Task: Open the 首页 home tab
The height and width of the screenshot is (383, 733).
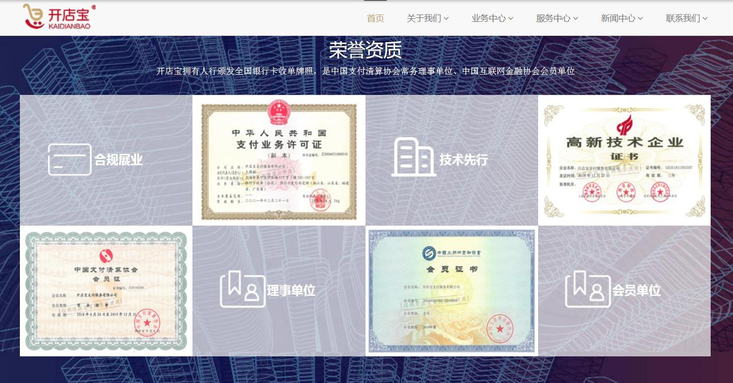Action: [376, 18]
